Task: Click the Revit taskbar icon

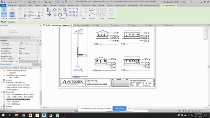Action: click(44, 115)
